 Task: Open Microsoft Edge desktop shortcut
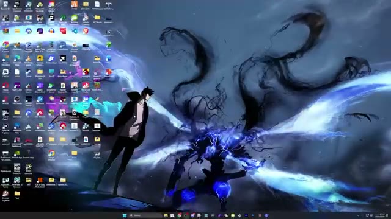click(17, 59)
